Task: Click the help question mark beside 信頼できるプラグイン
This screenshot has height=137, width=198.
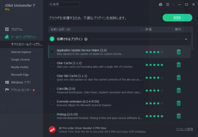Action: (86, 39)
